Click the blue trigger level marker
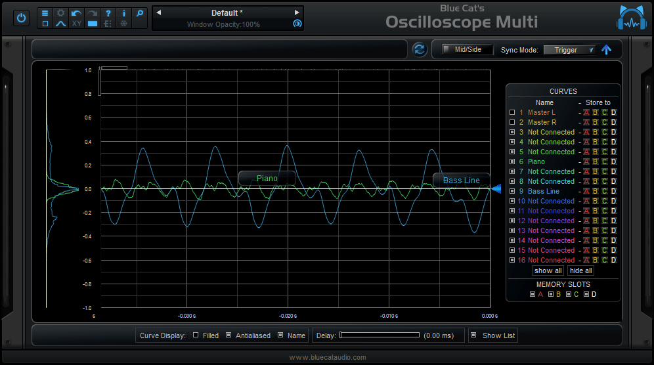654x365 pixels. point(496,189)
